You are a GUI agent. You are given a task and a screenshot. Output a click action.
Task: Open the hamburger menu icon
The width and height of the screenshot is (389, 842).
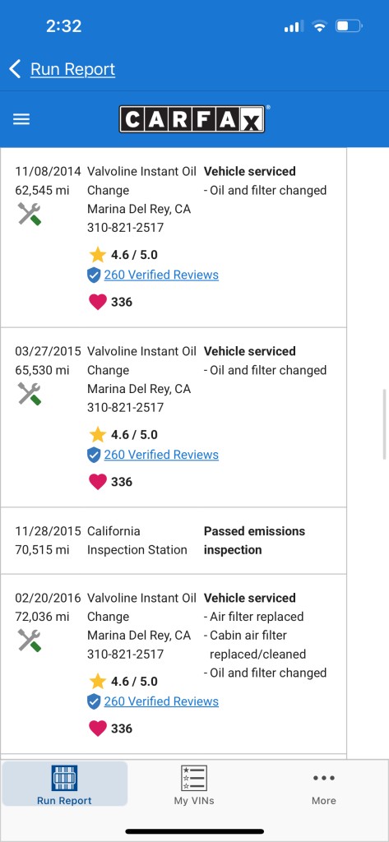21,119
